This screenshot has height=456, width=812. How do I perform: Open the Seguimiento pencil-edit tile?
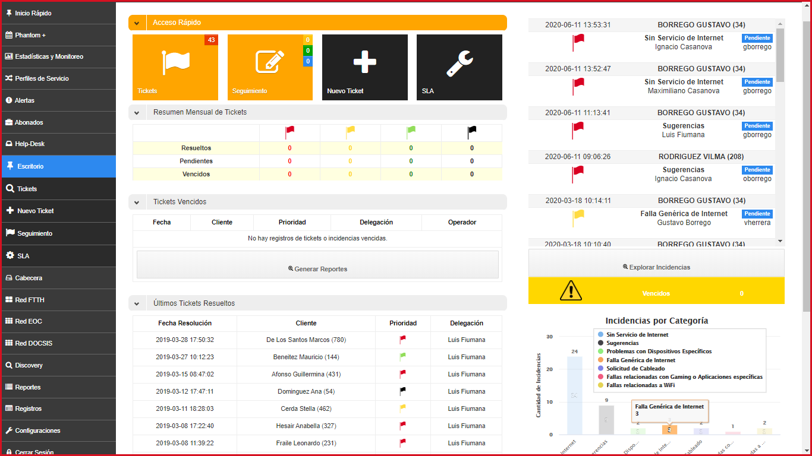point(270,66)
